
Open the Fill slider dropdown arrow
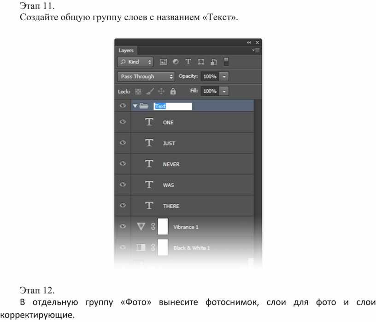point(224,91)
